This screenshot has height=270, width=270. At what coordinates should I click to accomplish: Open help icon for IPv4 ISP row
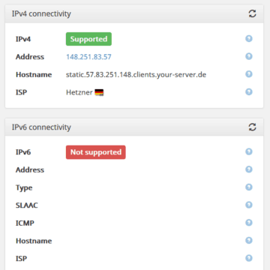[249, 91]
